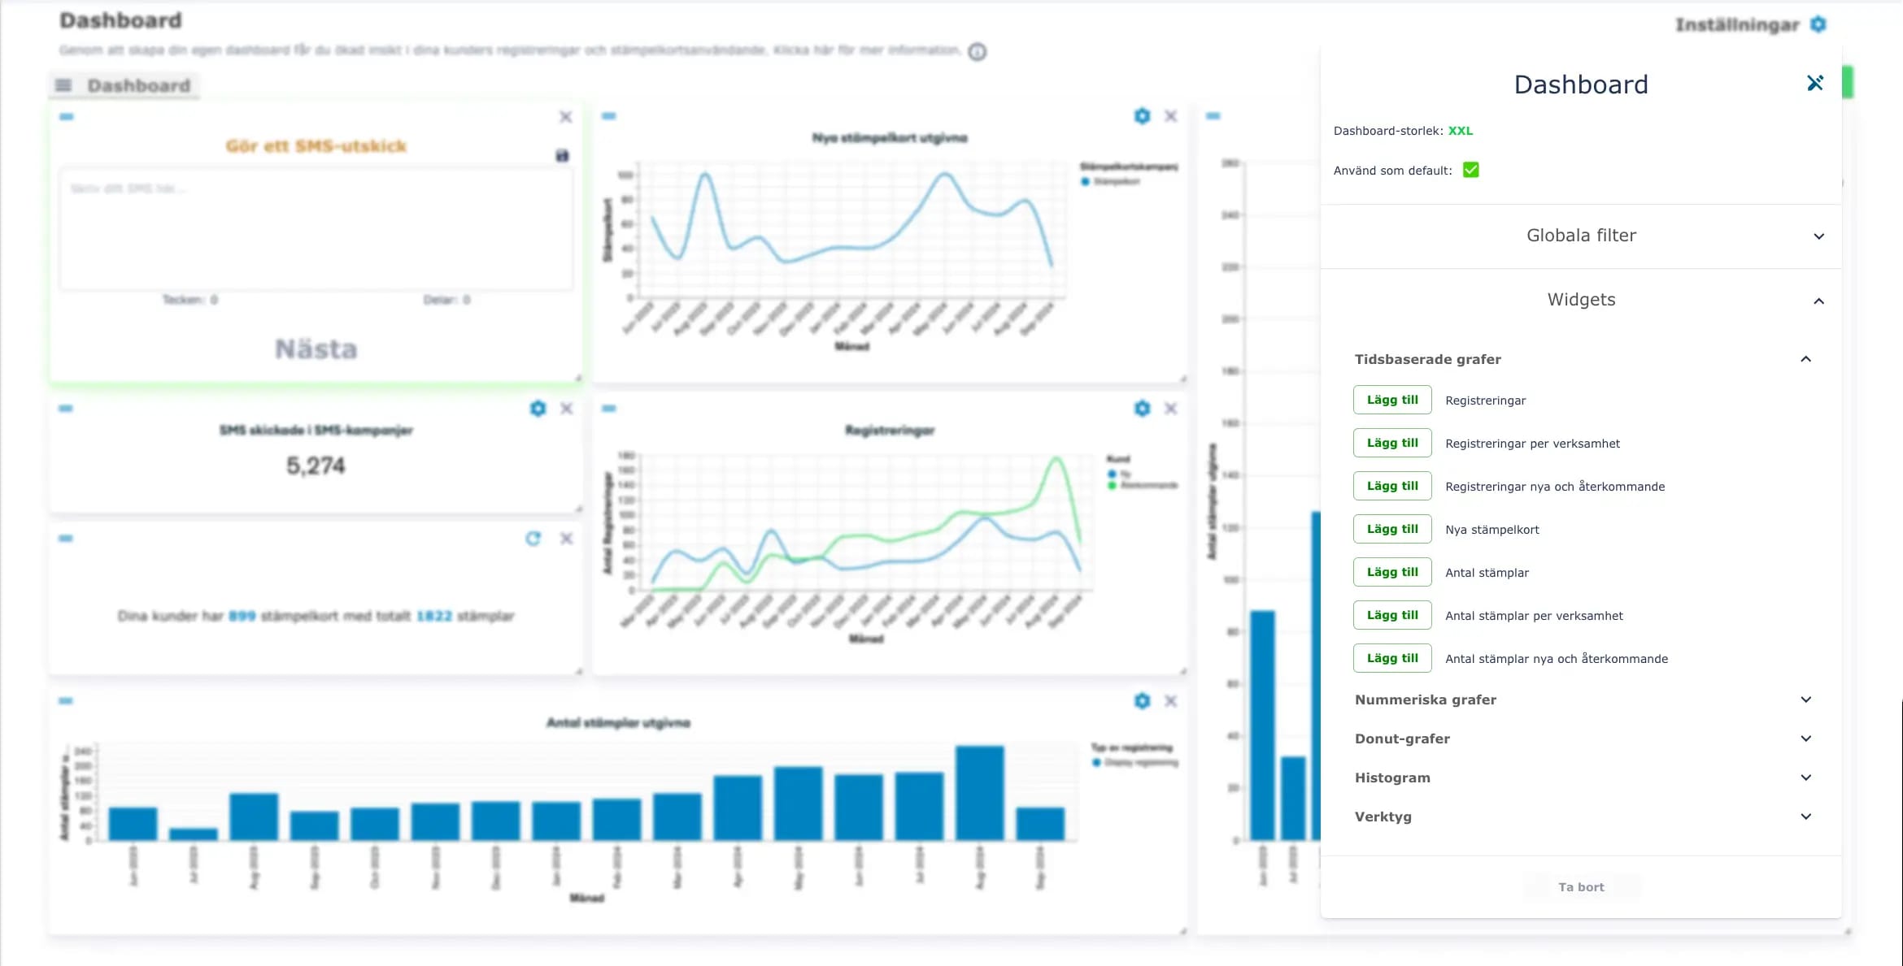This screenshot has height=966, width=1903.
Task: Click info icon beside the description text
Action: tap(977, 52)
